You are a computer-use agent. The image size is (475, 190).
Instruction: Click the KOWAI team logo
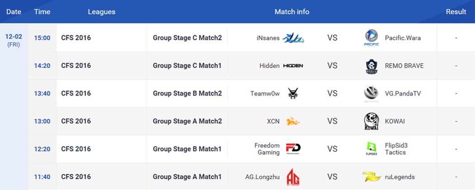pos(371,121)
